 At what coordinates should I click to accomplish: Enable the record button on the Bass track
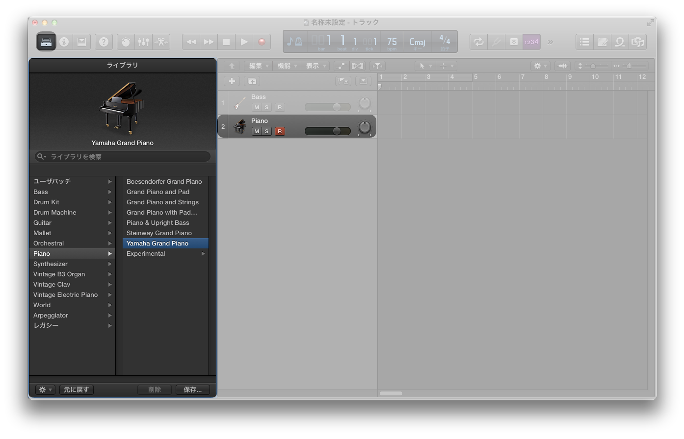point(280,107)
